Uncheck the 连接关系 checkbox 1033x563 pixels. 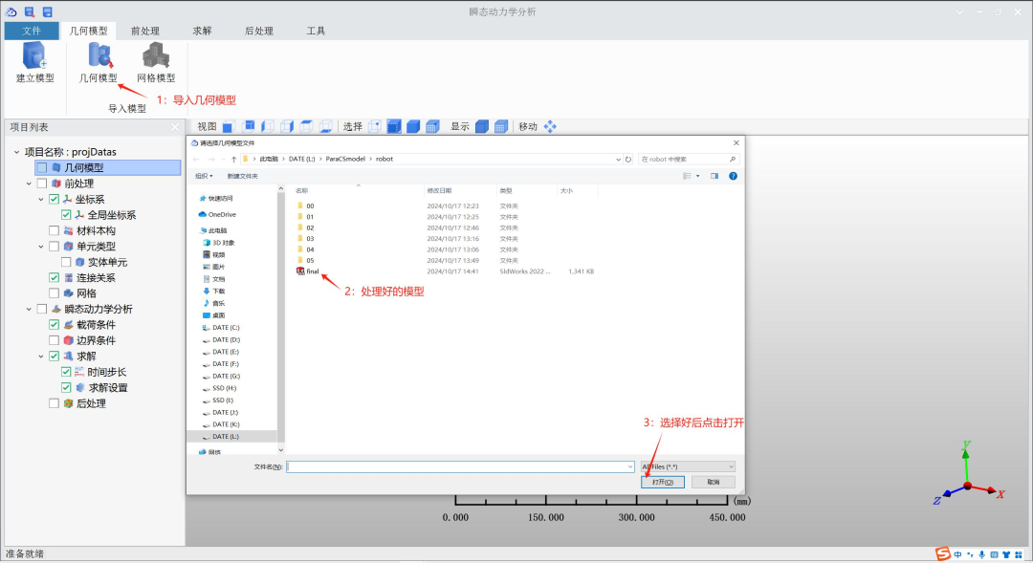click(54, 278)
